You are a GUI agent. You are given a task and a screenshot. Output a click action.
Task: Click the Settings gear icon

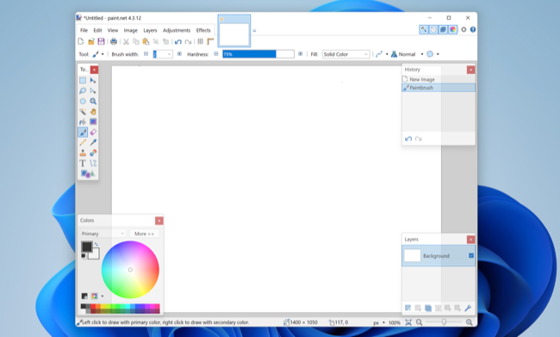coord(464,29)
